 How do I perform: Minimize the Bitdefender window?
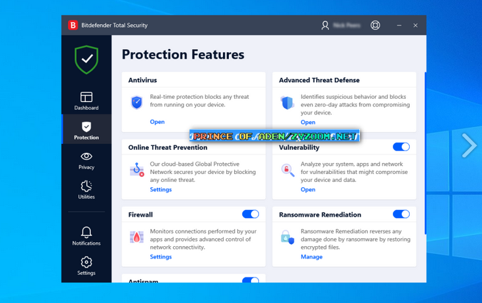coord(399,26)
